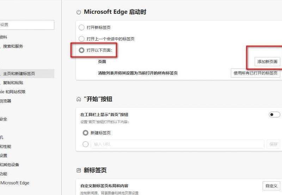Open the 自定义 new tab layout button
This screenshot has width=282, height=195.
(x=271, y=186)
